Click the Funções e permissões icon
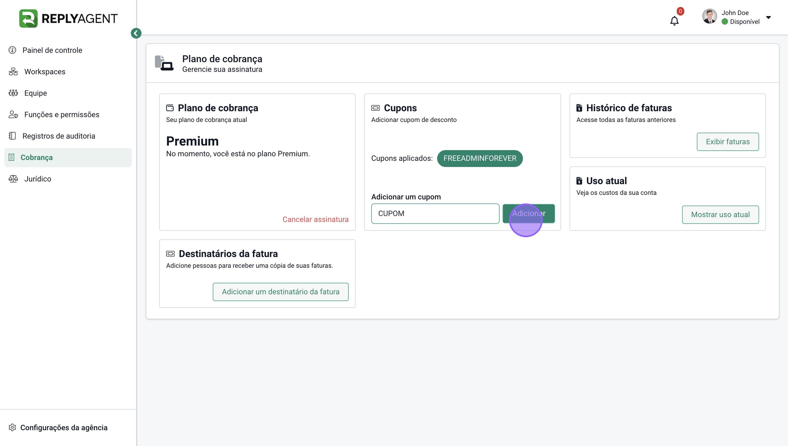 click(x=13, y=114)
